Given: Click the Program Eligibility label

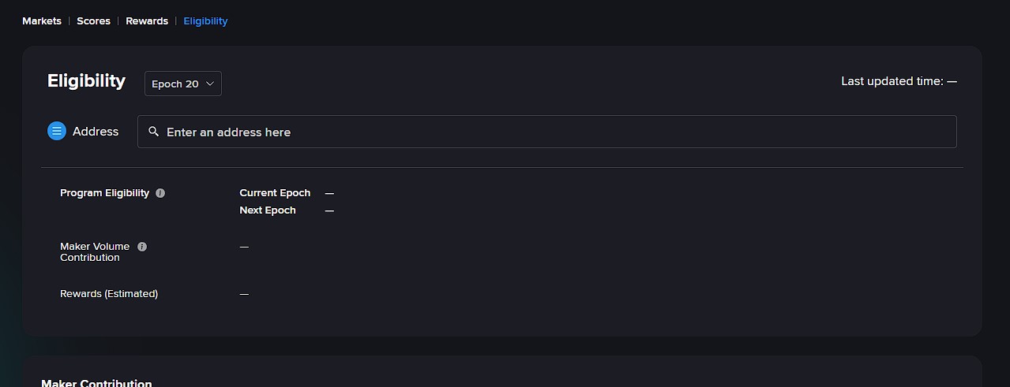Looking at the screenshot, I should pyautogui.click(x=104, y=193).
